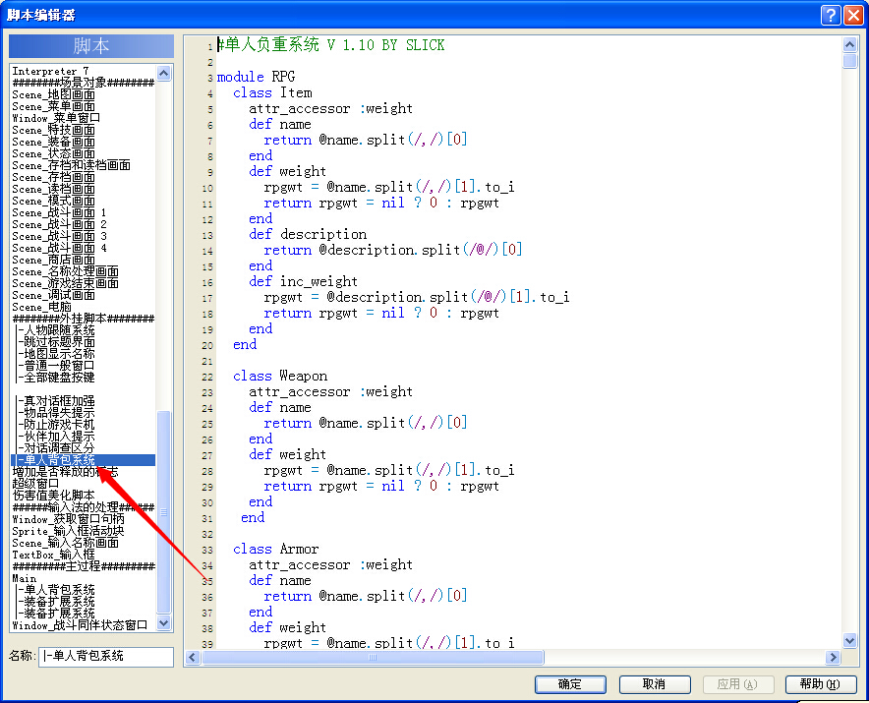Select Scene_输入名称画面 script
The width and height of the screenshot is (869, 703).
click(x=65, y=543)
